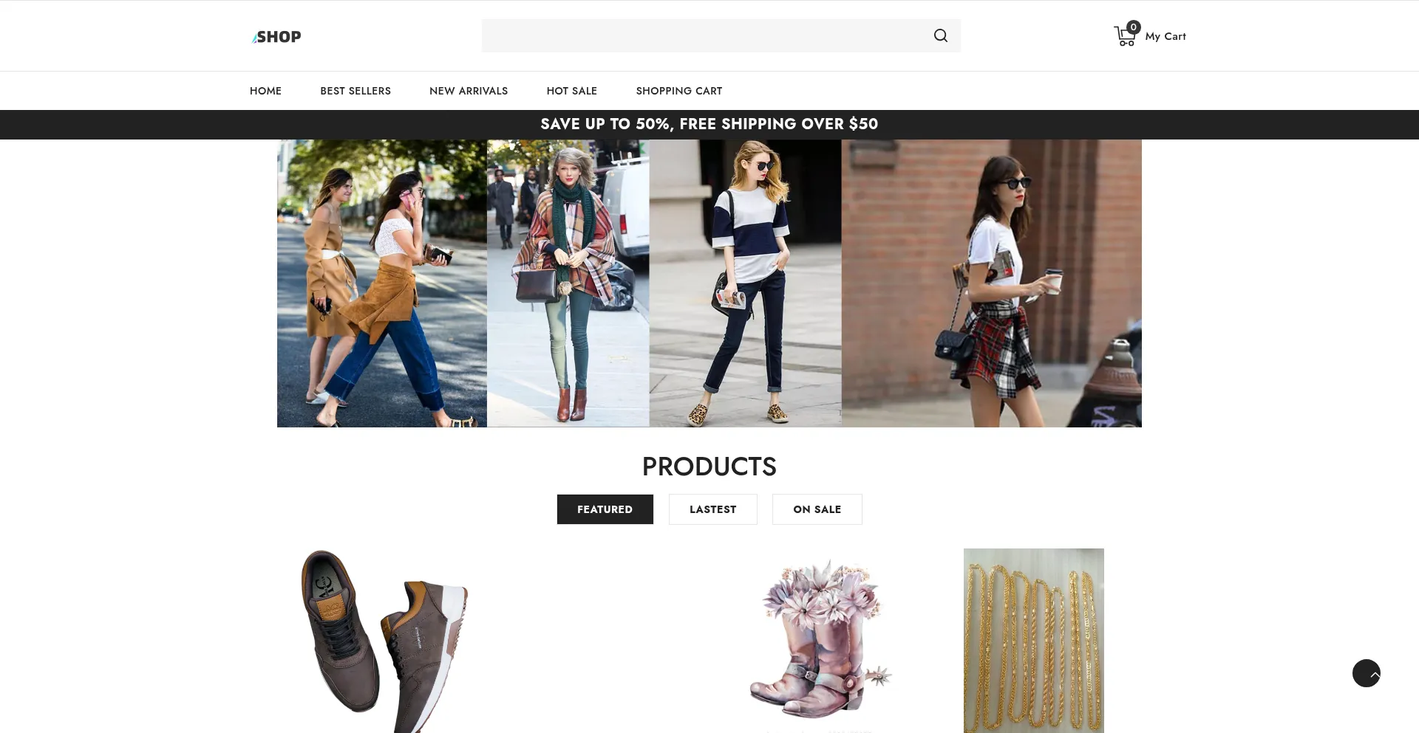Select the Lastest products tab
The height and width of the screenshot is (733, 1419).
(x=712, y=509)
